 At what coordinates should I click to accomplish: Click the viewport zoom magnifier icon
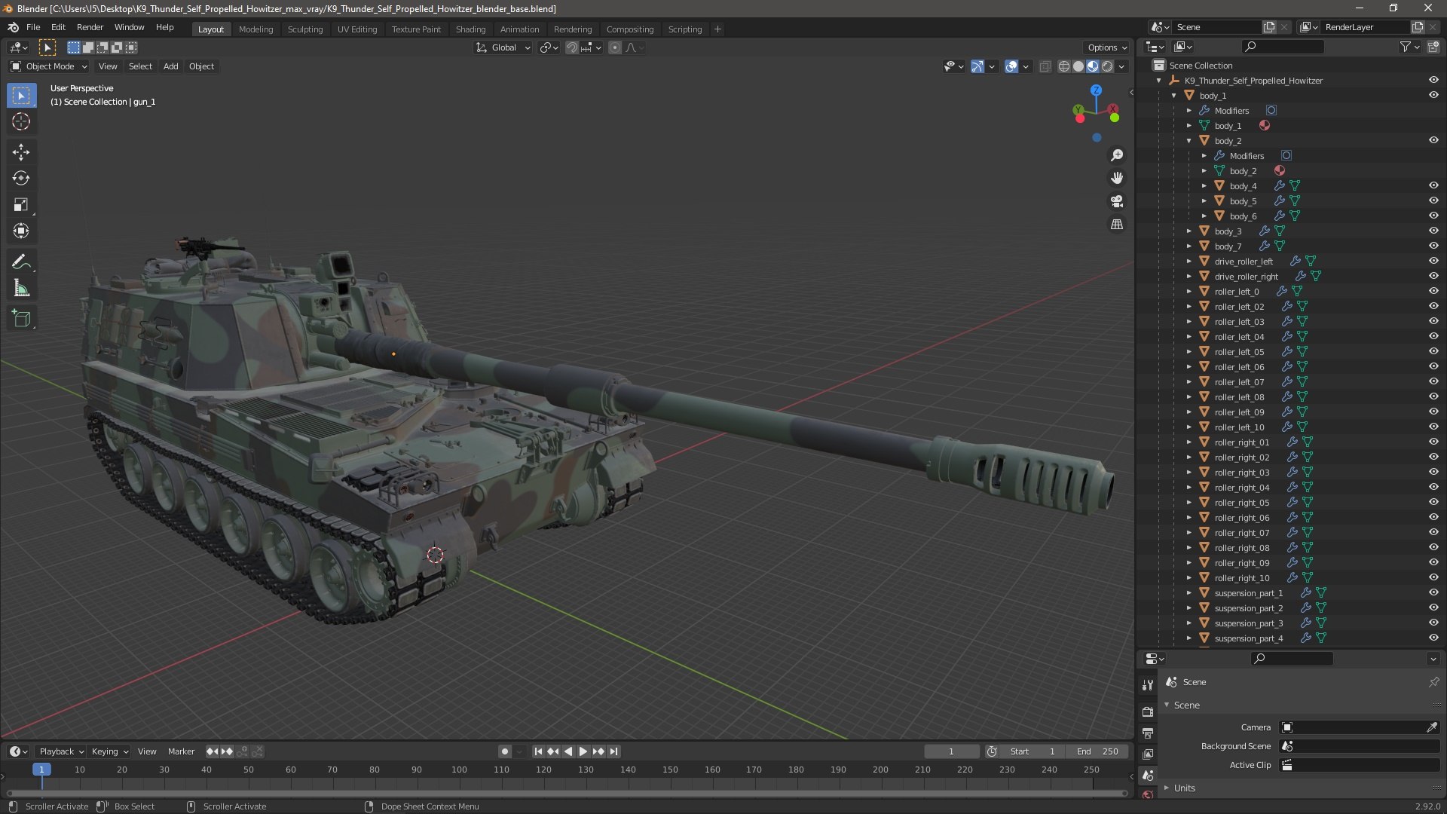(1117, 155)
